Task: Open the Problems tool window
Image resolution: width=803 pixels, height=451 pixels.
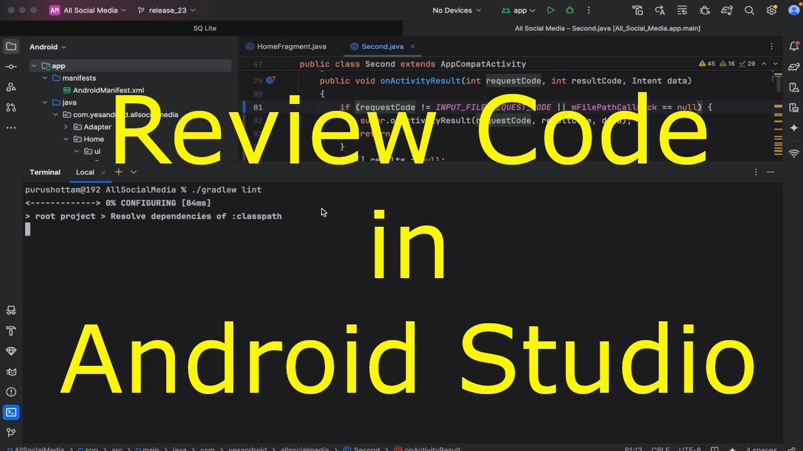Action: pos(11,391)
